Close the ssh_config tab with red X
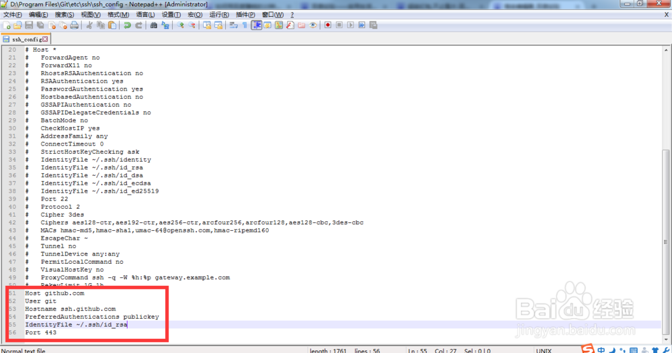672x353 pixels. coord(45,39)
